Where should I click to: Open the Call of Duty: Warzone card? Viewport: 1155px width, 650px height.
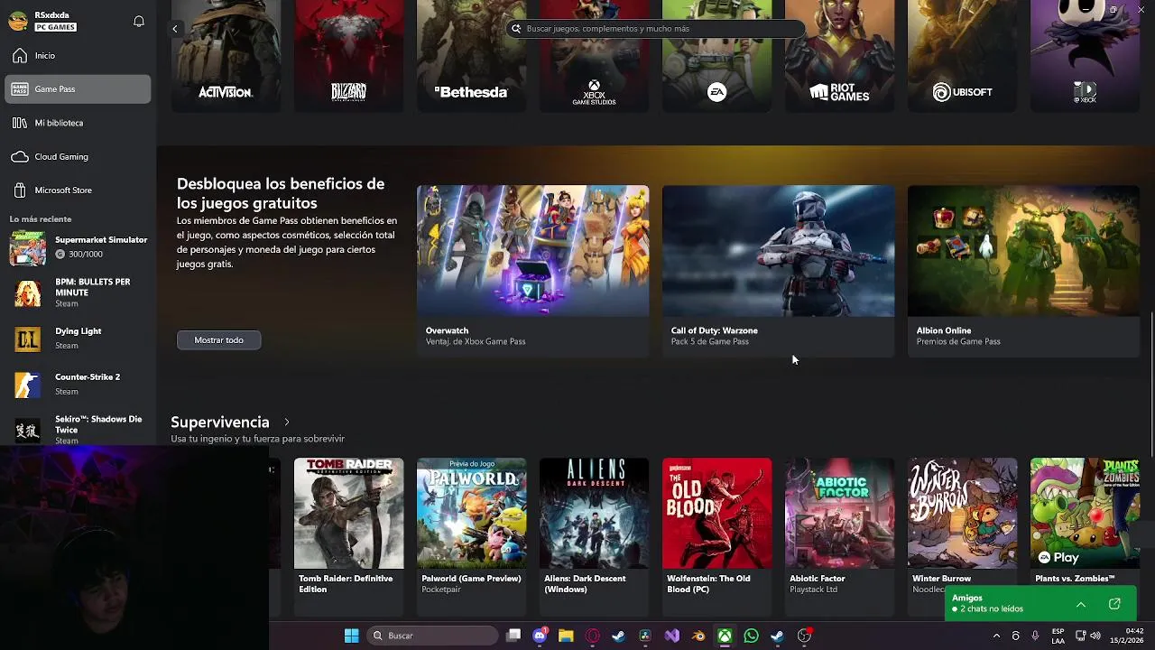pyautogui.click(x=778, y=271)
